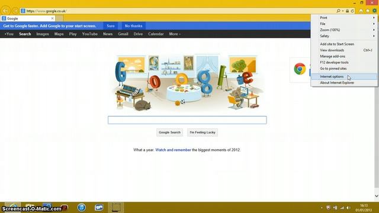Image resolution: width=379 pixels, height=213 pixels.
Task: Click the Google Search button
Action: 170,133
